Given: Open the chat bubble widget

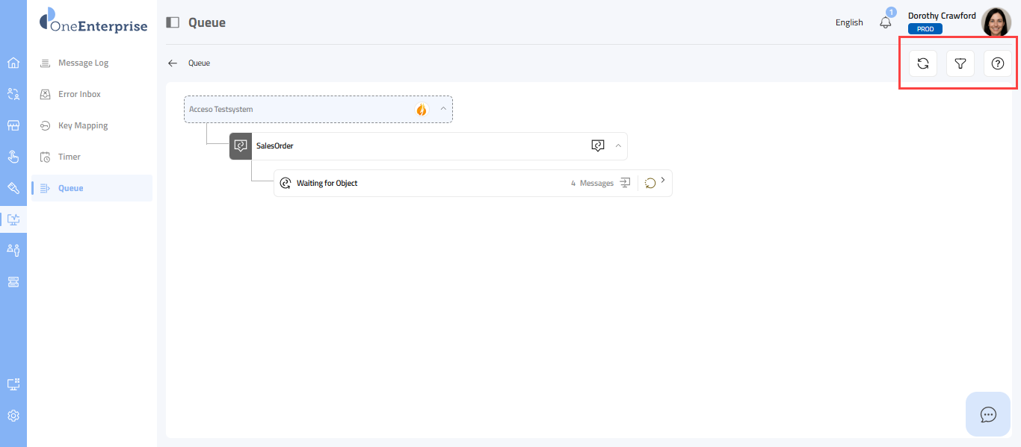Looking at the screenshot, I should [988, 414].
